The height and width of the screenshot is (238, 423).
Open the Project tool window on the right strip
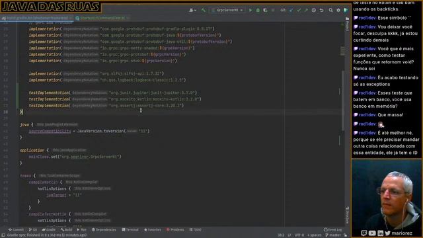coord(348,25)
